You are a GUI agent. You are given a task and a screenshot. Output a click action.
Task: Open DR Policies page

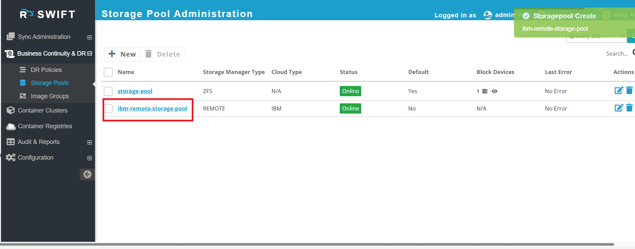46,70
